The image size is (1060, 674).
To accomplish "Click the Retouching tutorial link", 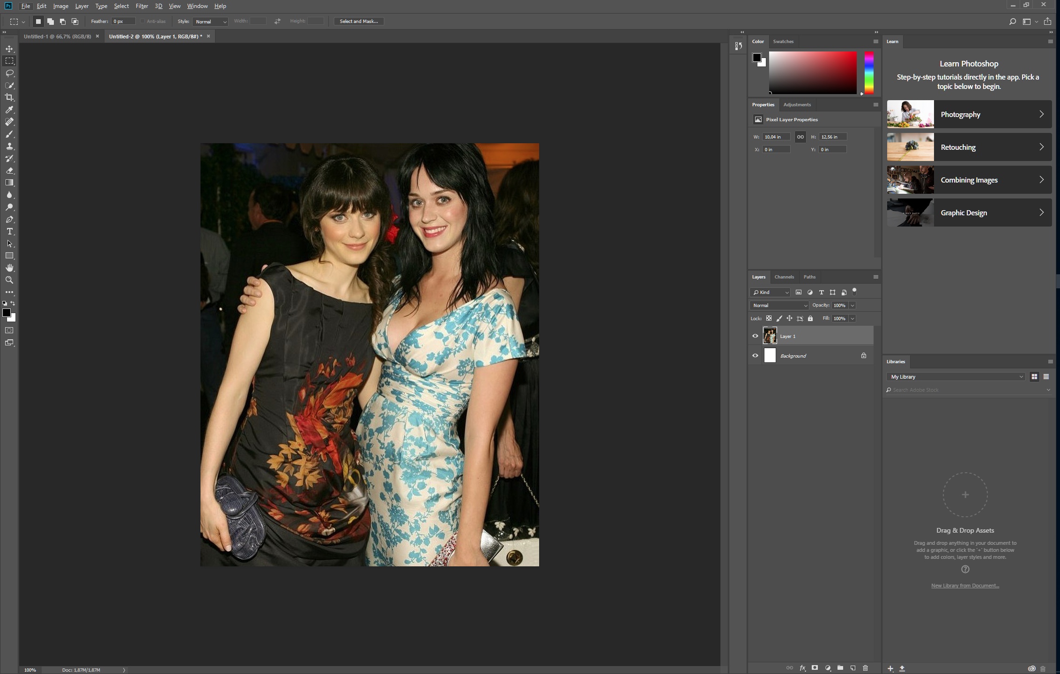I will [968, 147].
